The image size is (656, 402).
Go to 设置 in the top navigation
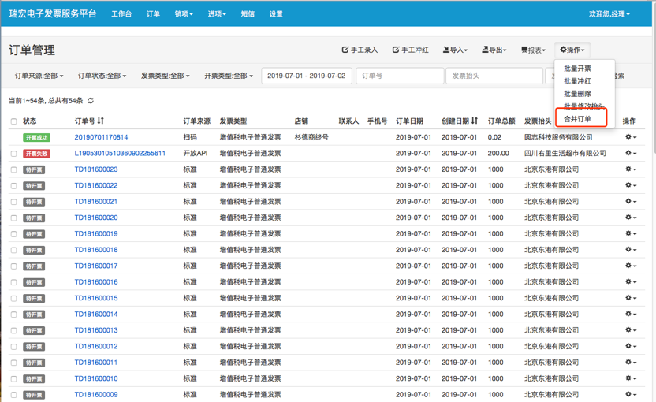pos(276,14)
